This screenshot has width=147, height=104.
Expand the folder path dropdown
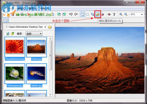[45, 27]
